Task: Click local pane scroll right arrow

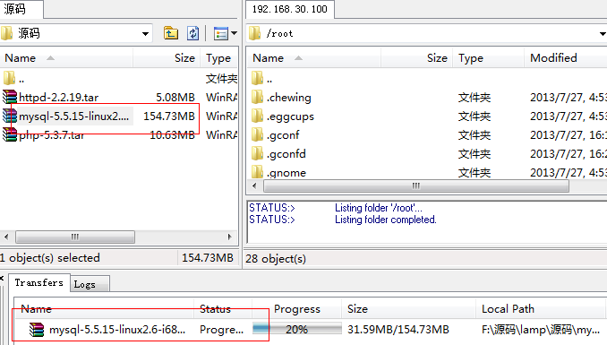Action: coord(229,237)
